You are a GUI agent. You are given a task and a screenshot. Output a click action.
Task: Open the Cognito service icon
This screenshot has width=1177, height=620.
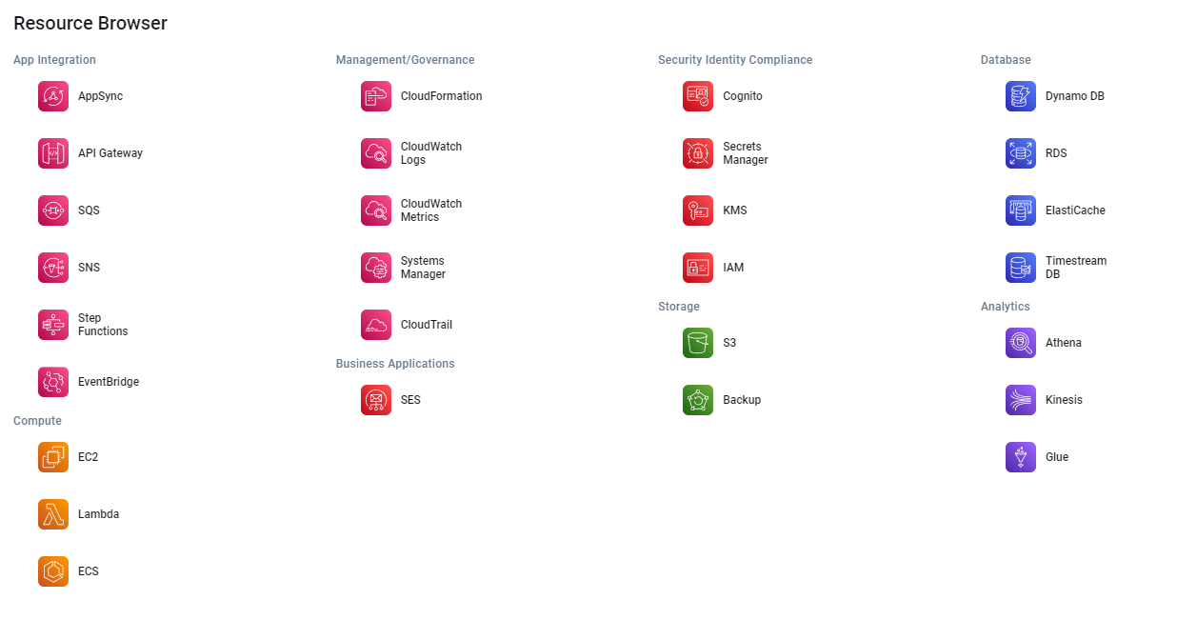pos(698,96)
